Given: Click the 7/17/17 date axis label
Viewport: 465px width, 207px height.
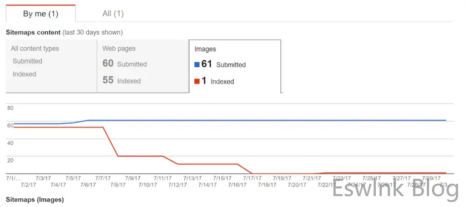Looking at the screenshot, I should coord(252,178).
